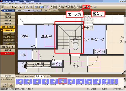
Task: Open the 間取りチェック step
Action: coord(8,47)
